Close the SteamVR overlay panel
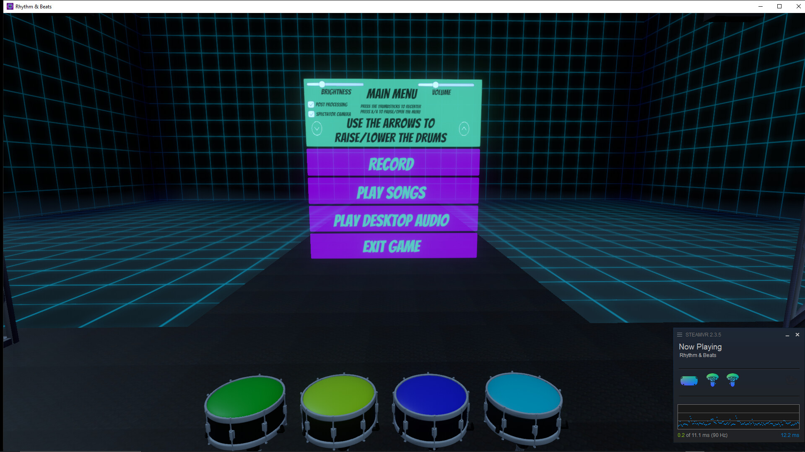The width and height of the screenshot is (805, 452). click(797, 335)
